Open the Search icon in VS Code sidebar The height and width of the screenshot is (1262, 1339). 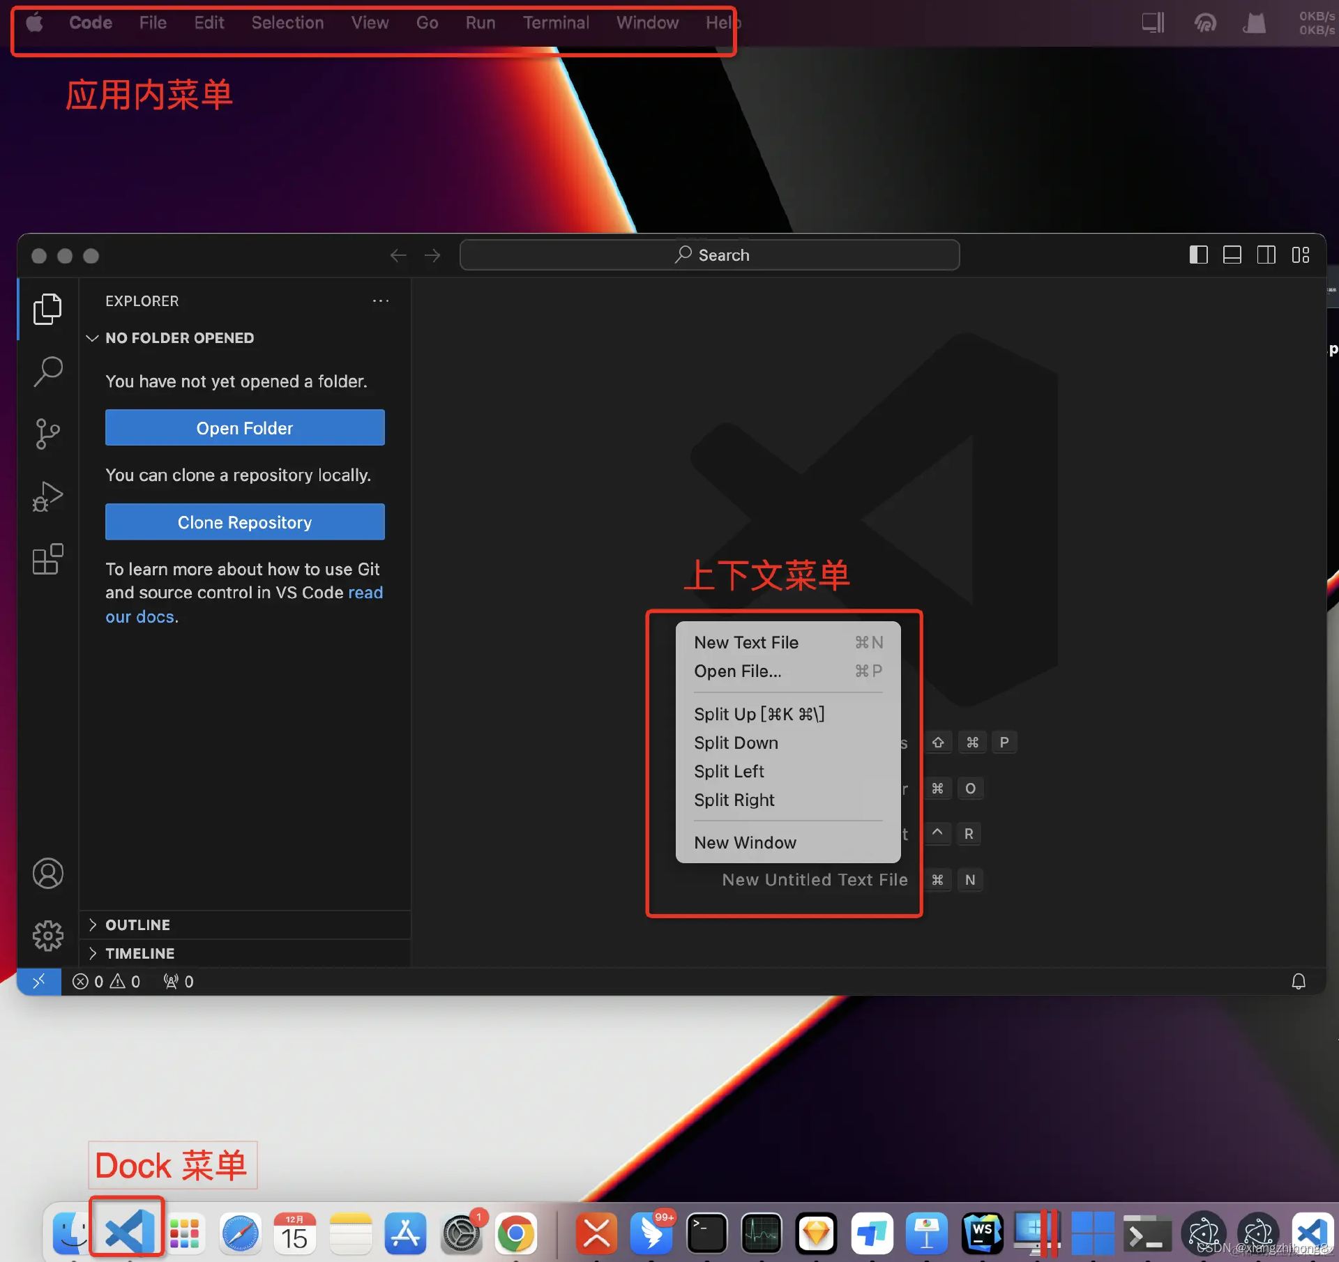[x=47, y=370]
